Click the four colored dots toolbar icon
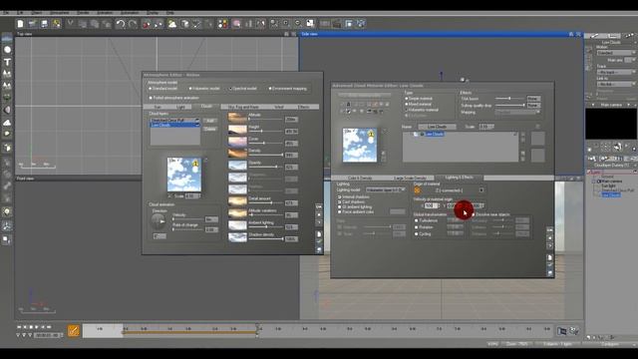The width and height of the screenshot is (638, 359). pos(223,24)
